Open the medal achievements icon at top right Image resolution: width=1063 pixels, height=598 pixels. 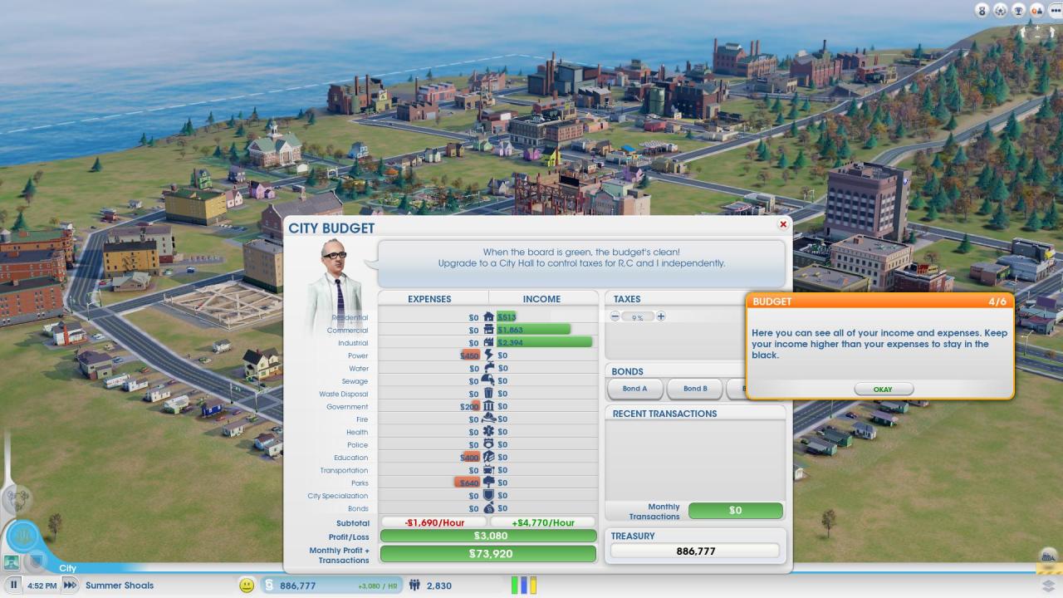[982, 10]
